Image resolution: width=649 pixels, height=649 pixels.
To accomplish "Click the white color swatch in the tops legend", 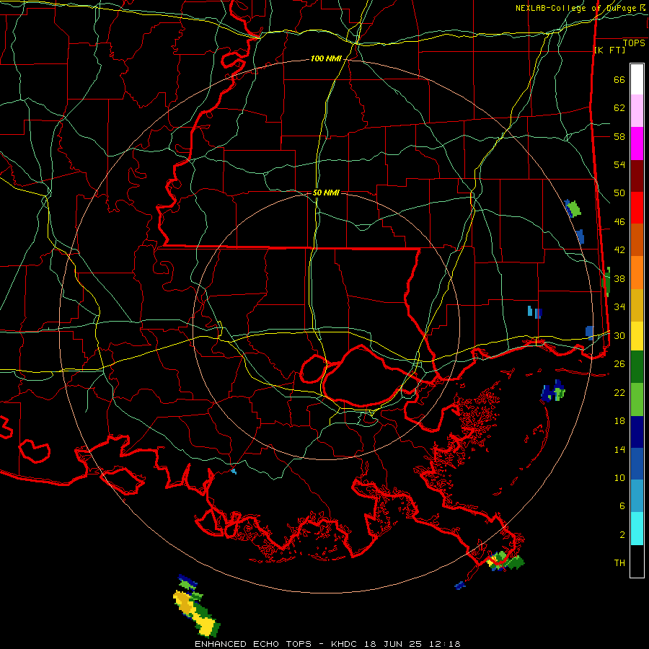I will (637, 79).
